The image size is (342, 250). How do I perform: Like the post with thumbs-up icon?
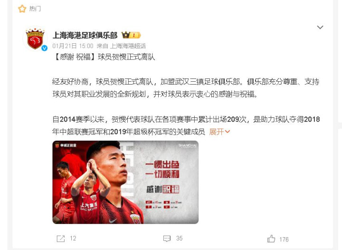[x=271, y=239]
